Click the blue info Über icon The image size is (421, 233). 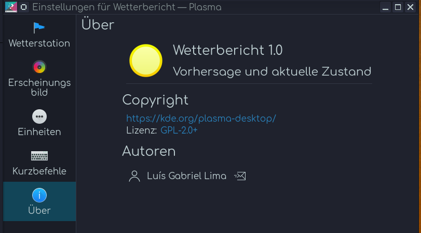coord(39,195)
